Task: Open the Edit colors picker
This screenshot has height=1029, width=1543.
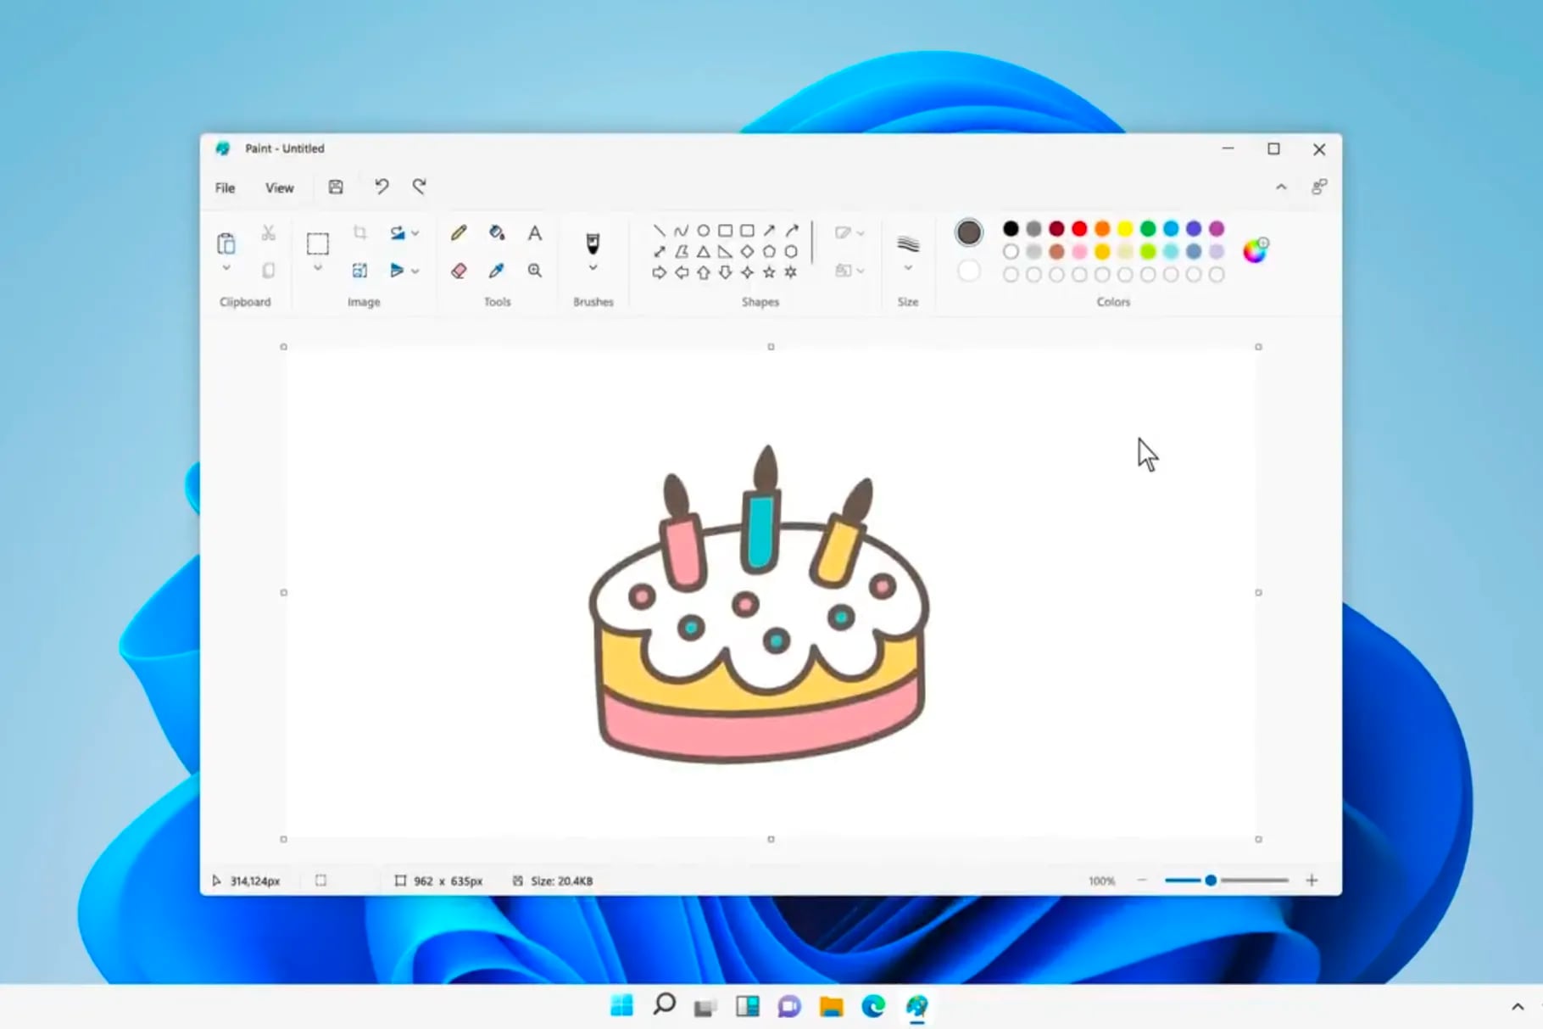Action: pyautogui.click(x=1254, y=251)
